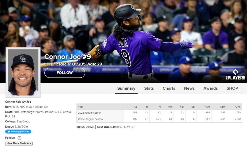Expand View More Bio Info
247x149 pixels.
pyautogui.click(x=19, y=144)
